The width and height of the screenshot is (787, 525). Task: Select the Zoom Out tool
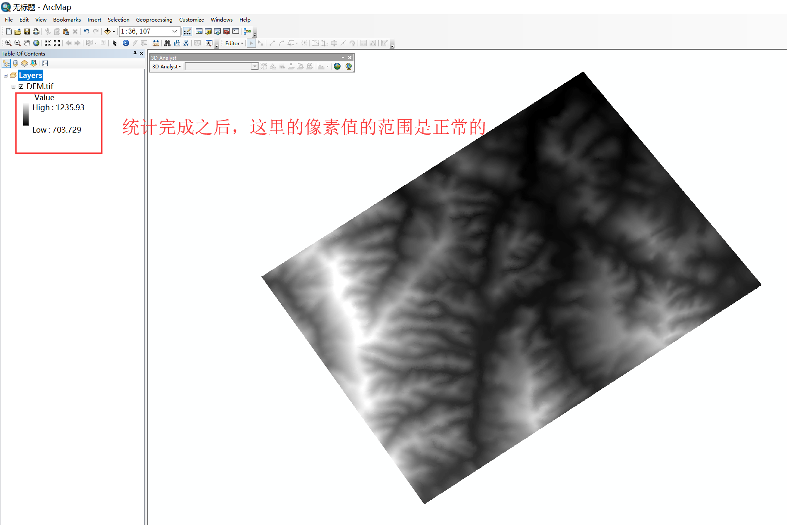[x=17, y=43]
